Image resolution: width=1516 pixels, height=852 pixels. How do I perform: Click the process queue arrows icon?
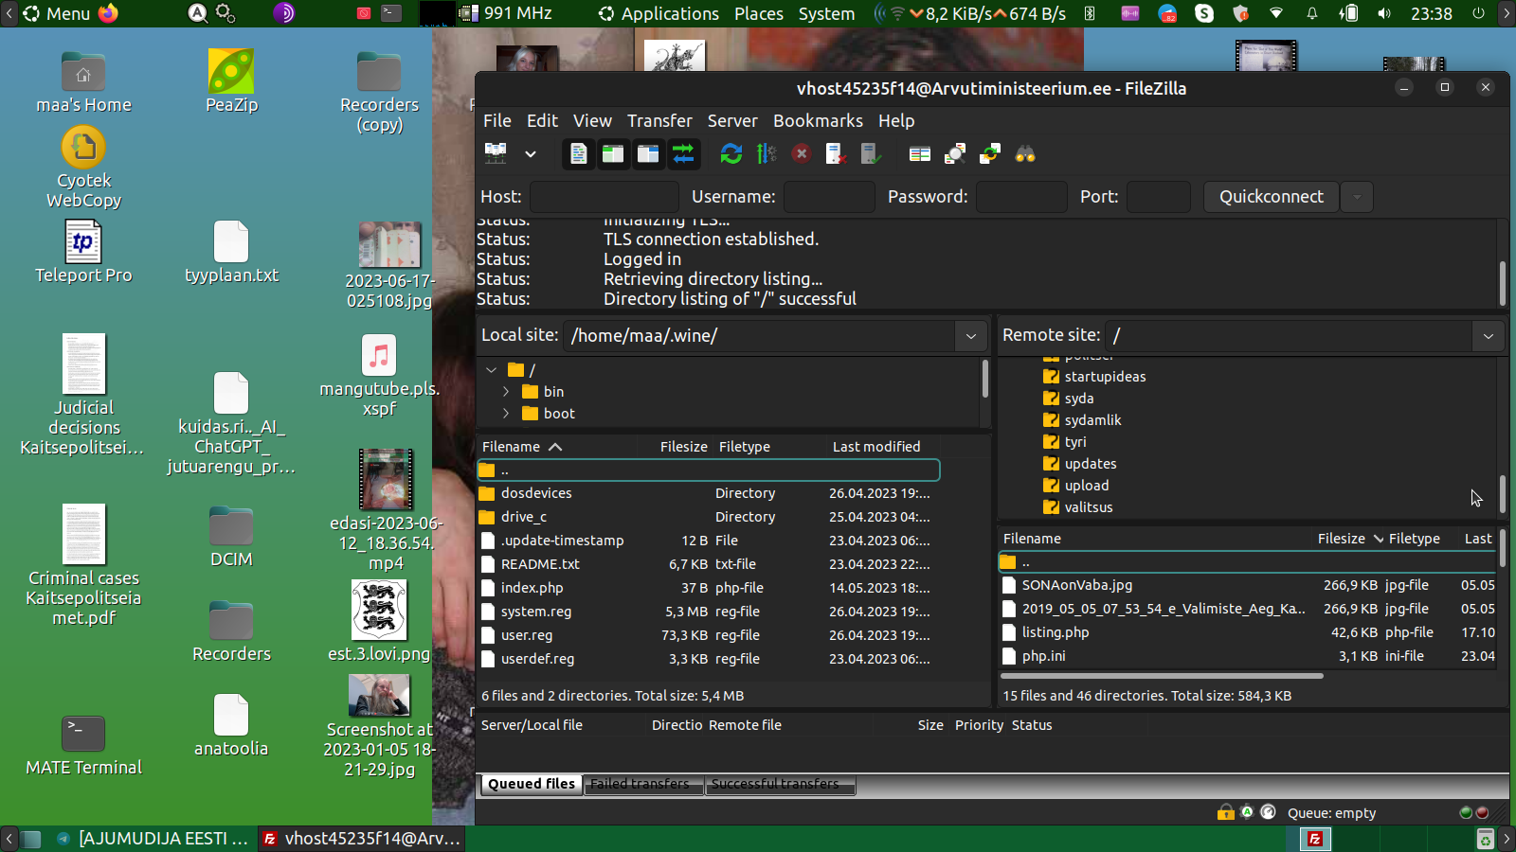pos(766,153)
